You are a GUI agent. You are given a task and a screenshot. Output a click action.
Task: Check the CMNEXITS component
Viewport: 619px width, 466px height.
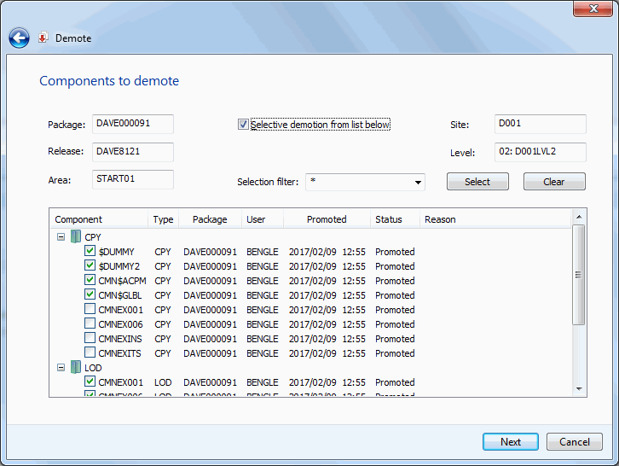coord(90,352)
